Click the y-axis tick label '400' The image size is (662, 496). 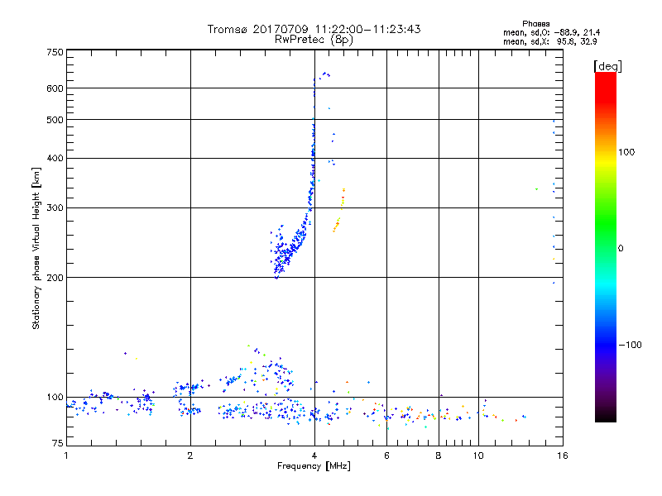pos(55,158)
